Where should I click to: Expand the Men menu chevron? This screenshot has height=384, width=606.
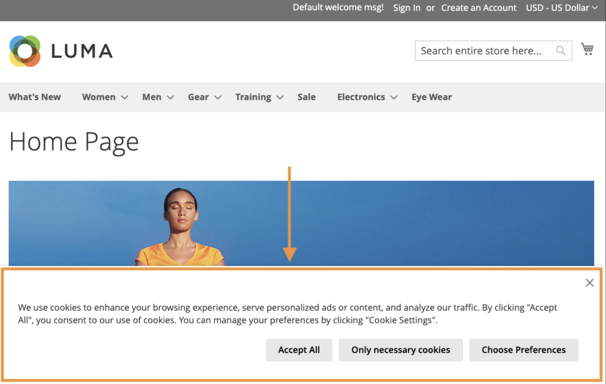click(171, 97)
